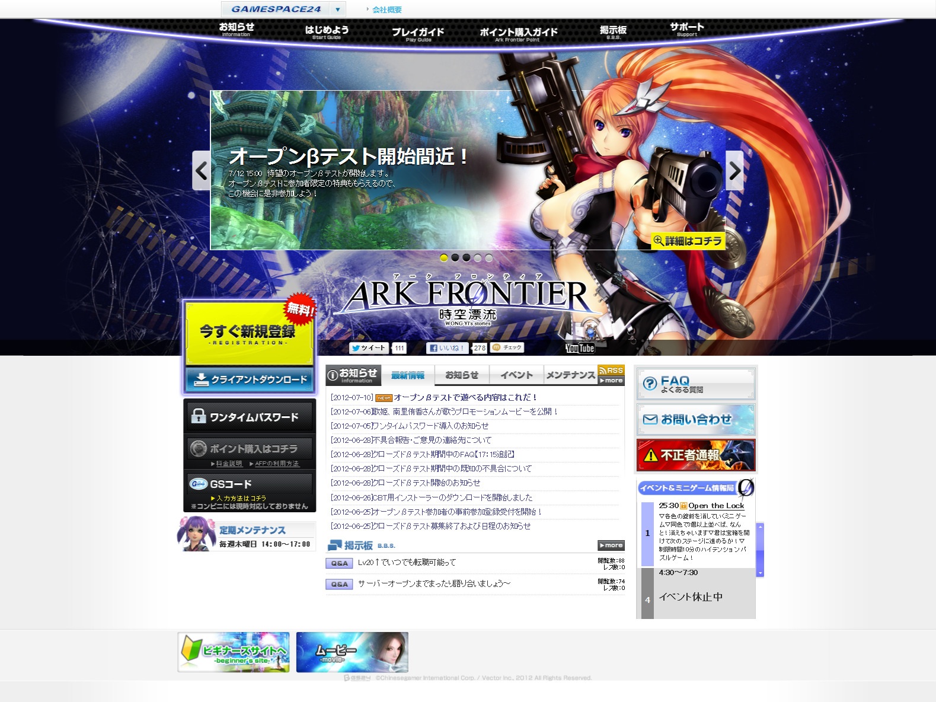This screenshot has width=936, height=702.
Task: Open the ワンタイムパスワード lock button
Action: (249, 417)
